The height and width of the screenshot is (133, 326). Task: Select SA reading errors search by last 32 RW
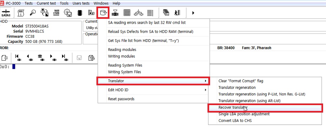tap(154, 22)
